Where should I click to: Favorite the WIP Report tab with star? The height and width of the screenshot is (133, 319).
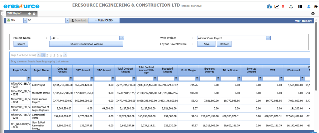coord(29,14)
